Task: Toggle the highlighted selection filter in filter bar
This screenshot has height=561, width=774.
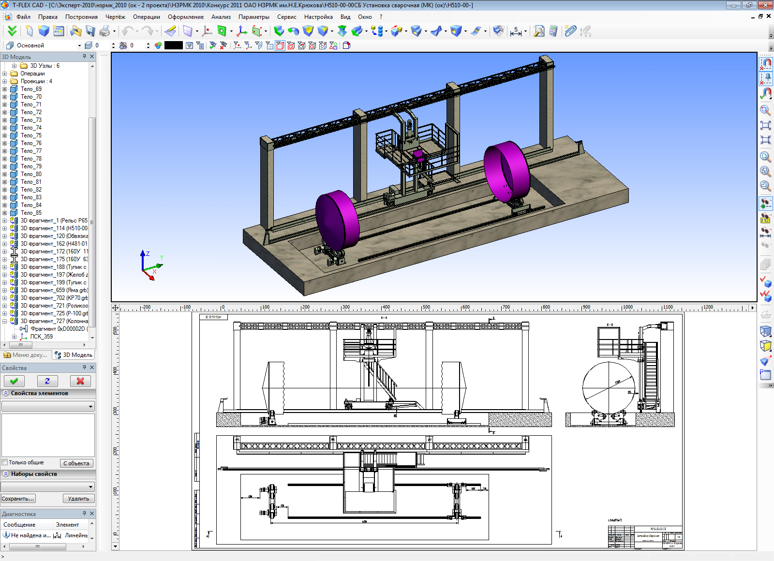Action: point(280,45)
